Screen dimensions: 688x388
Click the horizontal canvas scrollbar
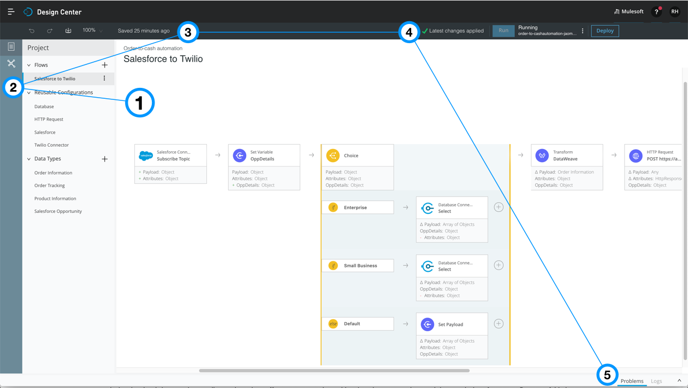334,371
